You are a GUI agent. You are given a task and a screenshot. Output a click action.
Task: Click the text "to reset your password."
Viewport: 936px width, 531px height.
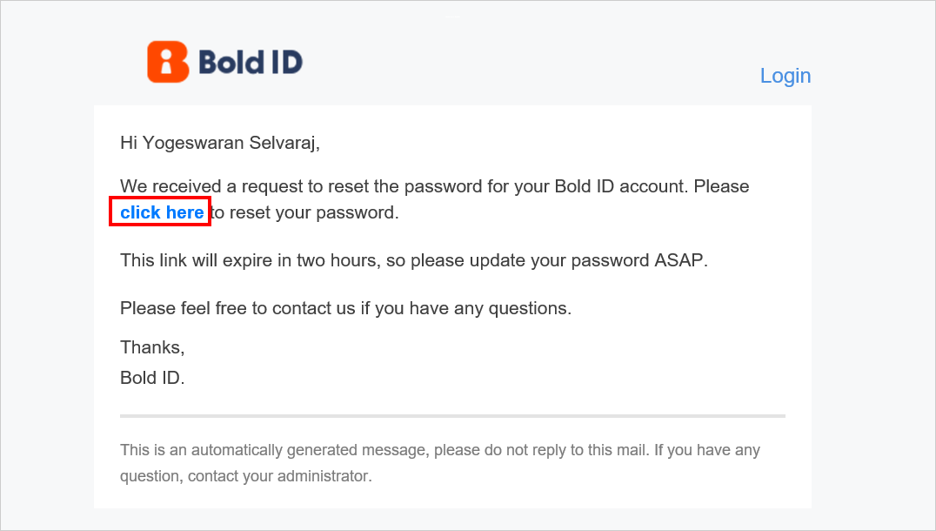[305, 212]
